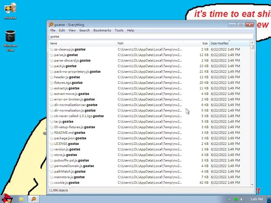Click the file icon beside header.js.goatse
Viewport: 271px width, 203px height.
[52, 77]
